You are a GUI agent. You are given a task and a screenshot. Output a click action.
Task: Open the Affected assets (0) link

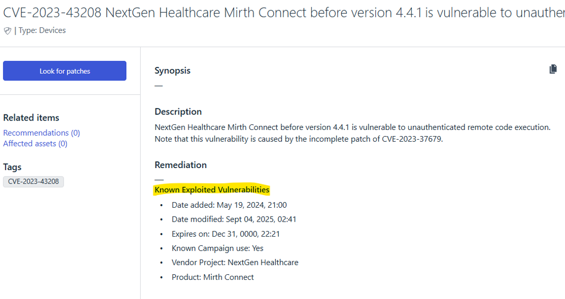(35, 143)
